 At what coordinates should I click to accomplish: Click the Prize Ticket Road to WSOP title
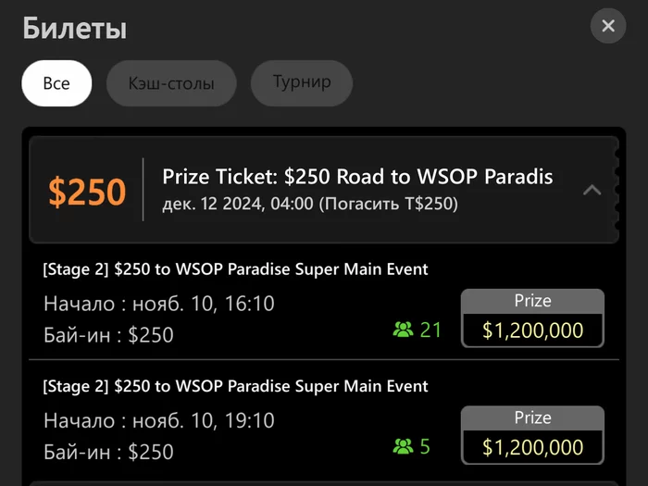357,176
